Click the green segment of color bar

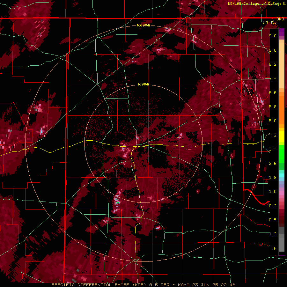[x=282, y=158]
